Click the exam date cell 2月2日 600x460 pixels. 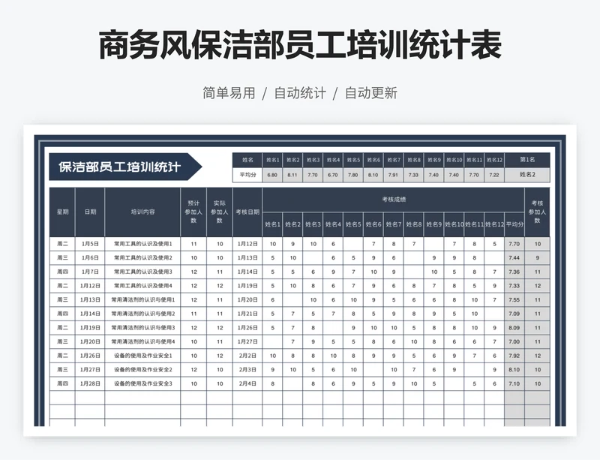pos(247,356)
